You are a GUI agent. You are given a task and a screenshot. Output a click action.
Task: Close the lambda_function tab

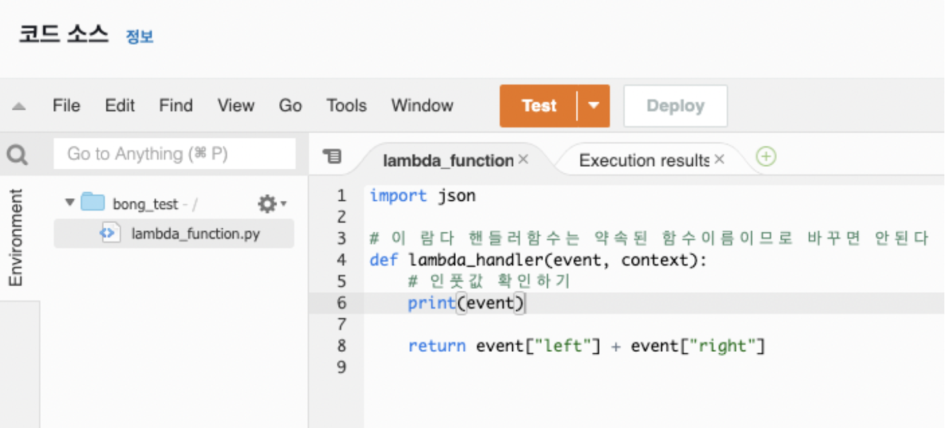(x=523, y=160)
